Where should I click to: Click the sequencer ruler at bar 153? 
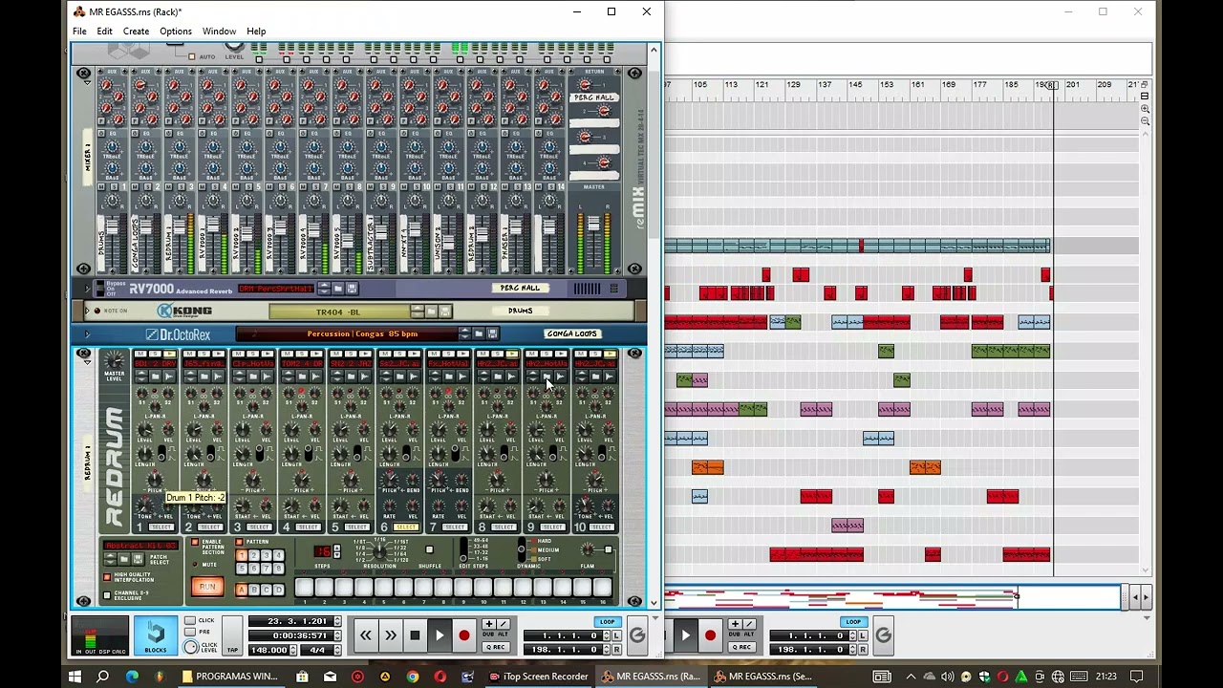tap(887, 86)
